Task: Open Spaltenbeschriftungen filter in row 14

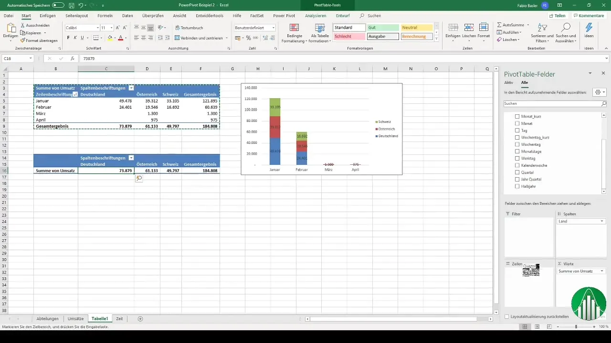Action: [x=131, y=158]
